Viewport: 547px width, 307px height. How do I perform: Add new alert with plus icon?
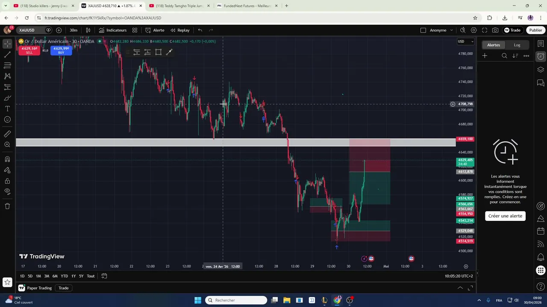[x=485, y=56]
